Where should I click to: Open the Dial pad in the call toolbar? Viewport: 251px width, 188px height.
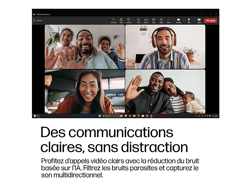click(x=113, y=20)
